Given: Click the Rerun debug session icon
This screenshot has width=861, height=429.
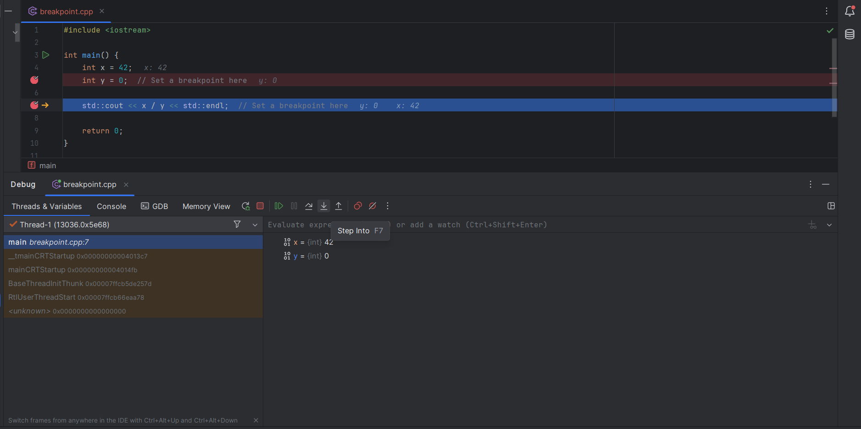Looking at the screenshot, I should 245,206.
